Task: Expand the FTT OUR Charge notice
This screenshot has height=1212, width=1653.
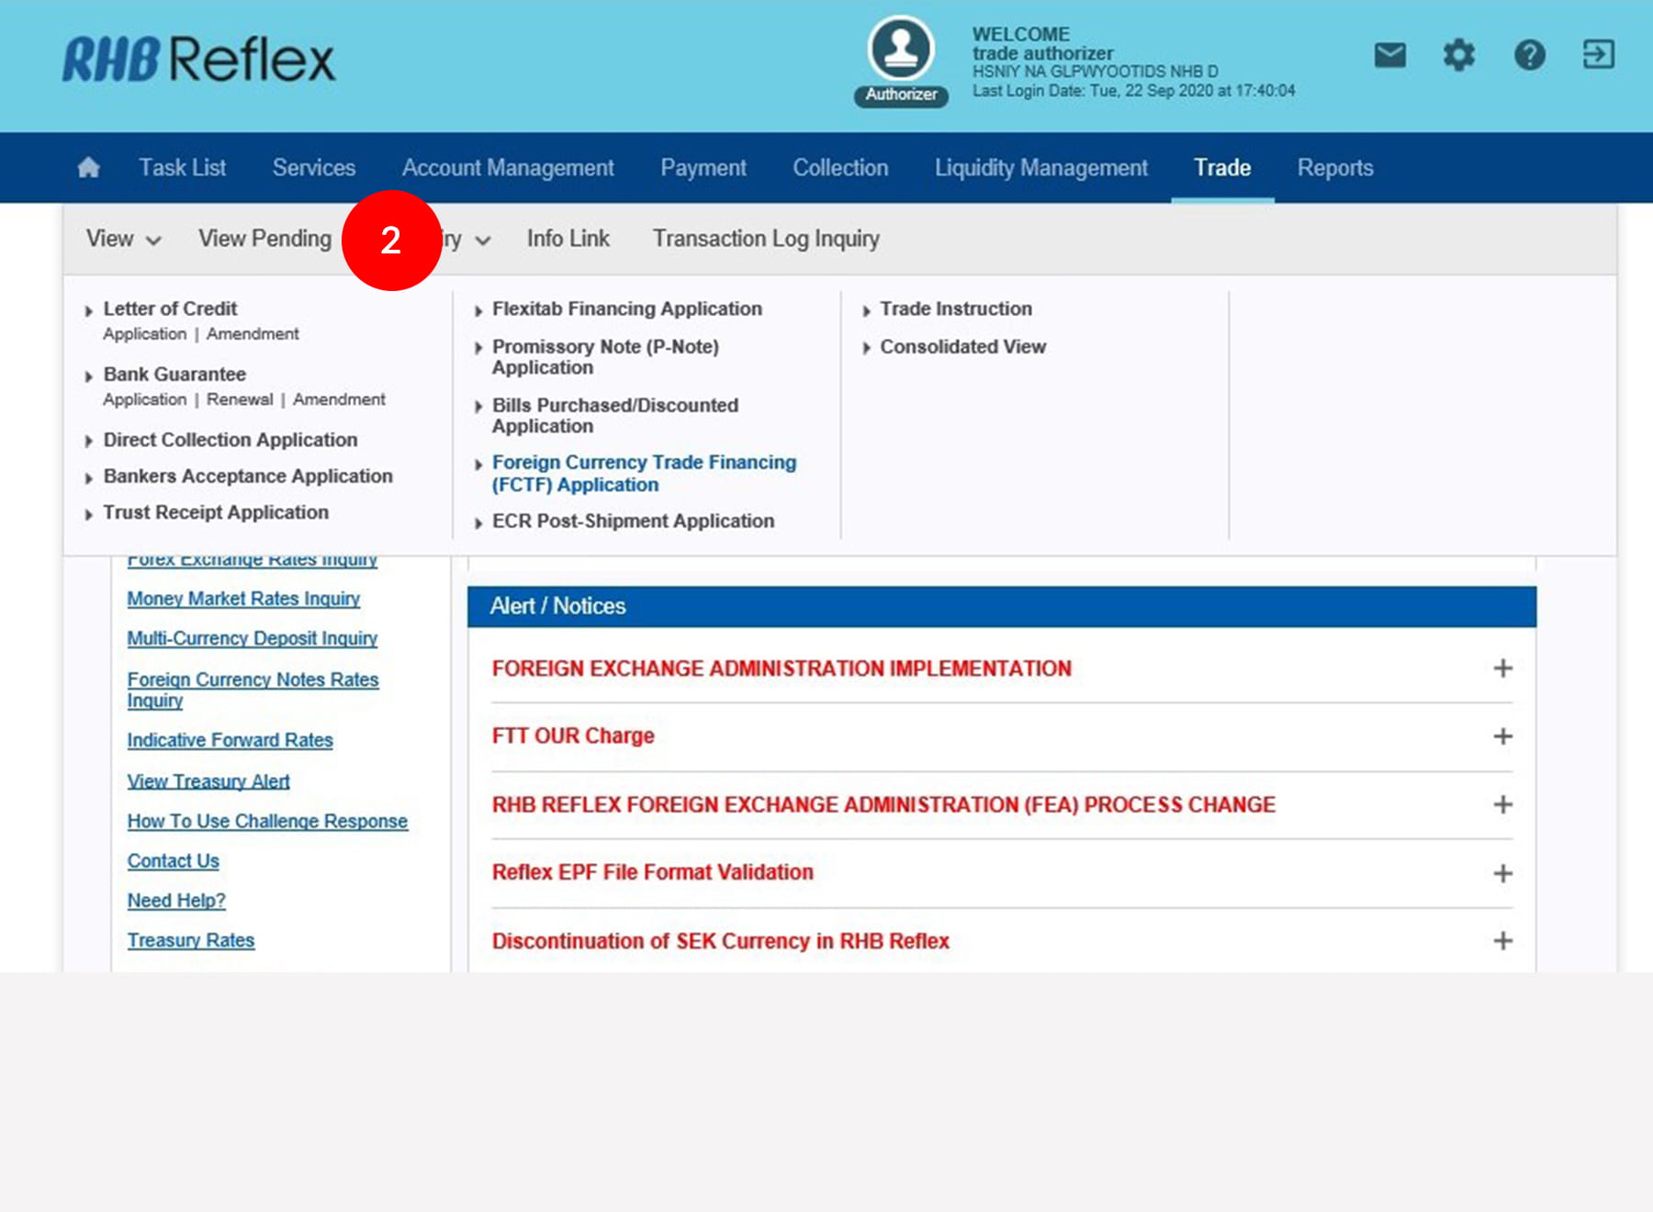Action: pos(1502,736)
